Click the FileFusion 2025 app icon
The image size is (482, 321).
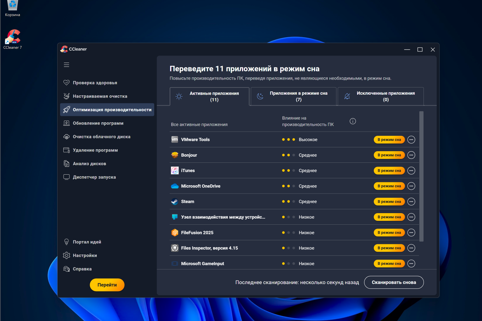point(175,232)
